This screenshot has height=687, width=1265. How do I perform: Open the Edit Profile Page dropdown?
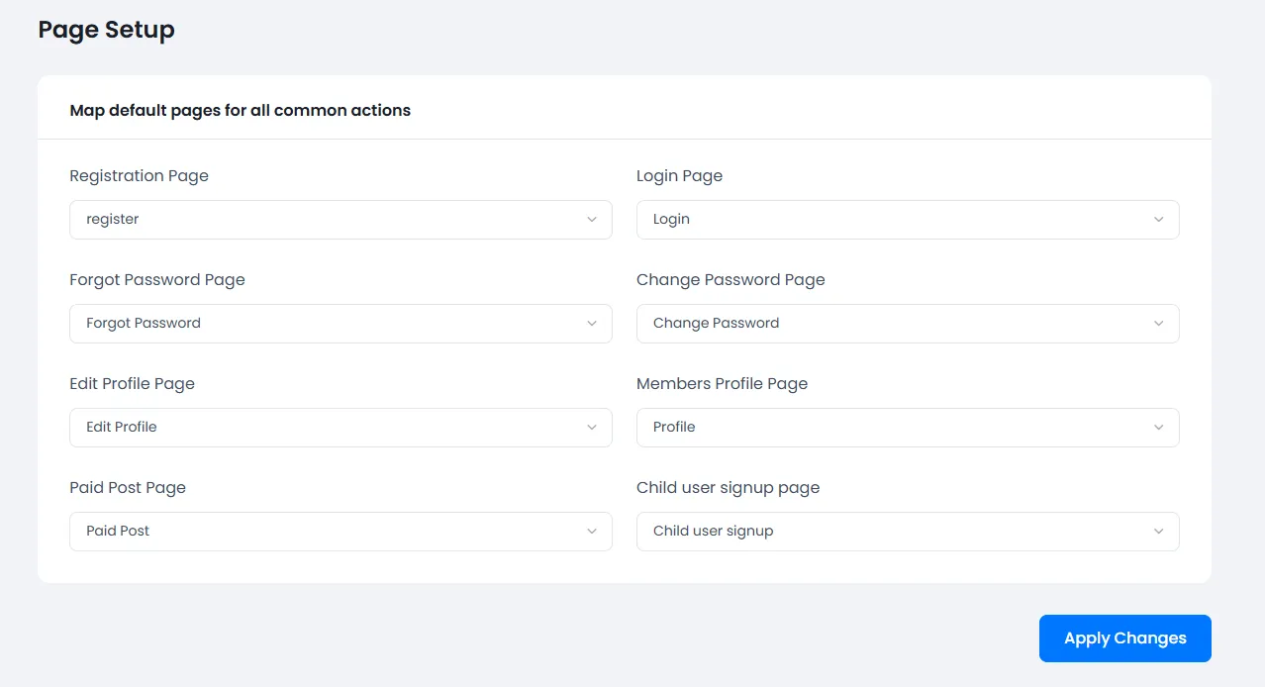[x=341, y=427]
